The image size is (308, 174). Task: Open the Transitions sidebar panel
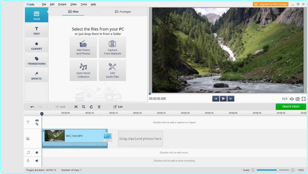coord(36,61)
